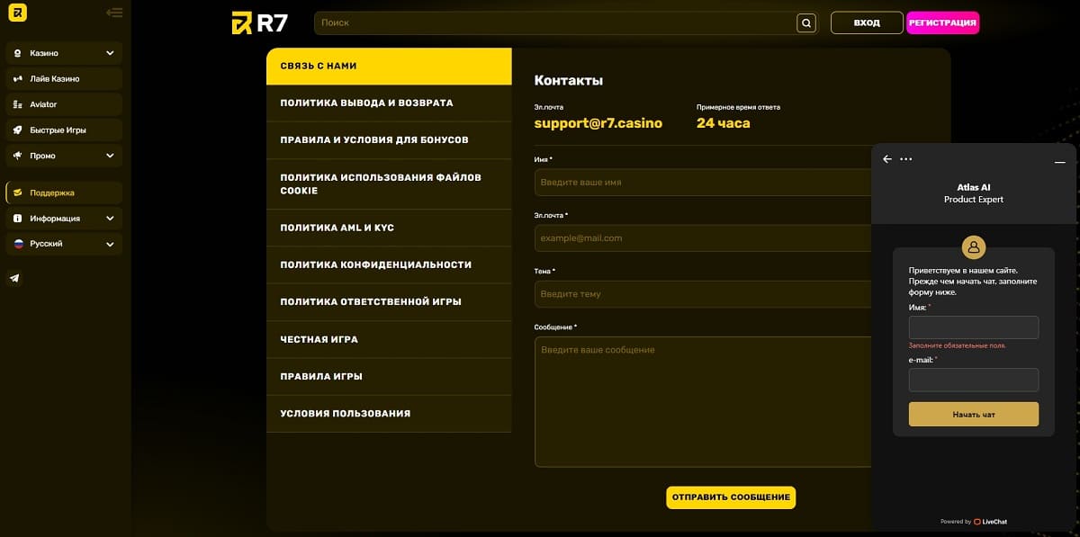Viewport: 1080px width, 537px height.
Task: Click the Powered by LiveChat link
Action: (x=974, y=522)
